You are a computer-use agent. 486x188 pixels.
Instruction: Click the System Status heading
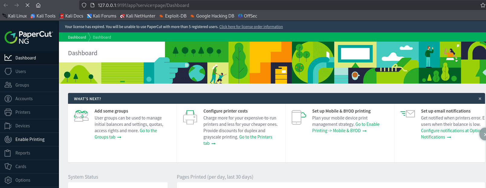pyautogui.click(x=83, y=177)
